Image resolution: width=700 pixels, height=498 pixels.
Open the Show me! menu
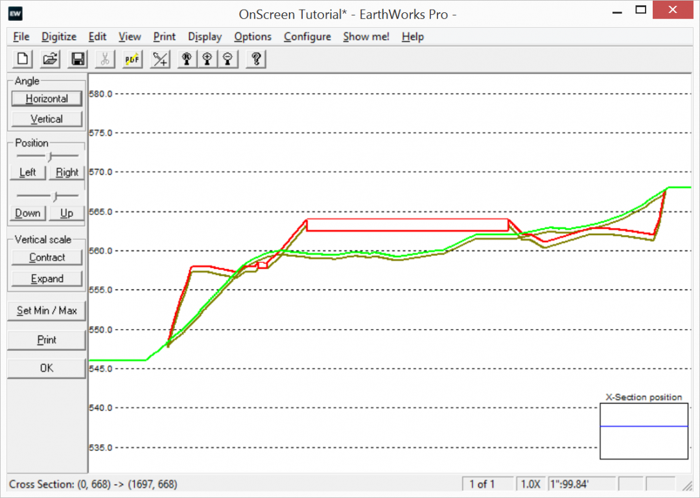click(x=366, y=37)
